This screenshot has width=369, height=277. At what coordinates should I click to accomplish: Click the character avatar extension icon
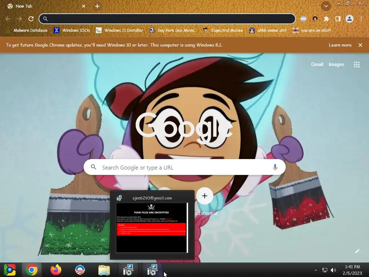click(x=315, y=19)
